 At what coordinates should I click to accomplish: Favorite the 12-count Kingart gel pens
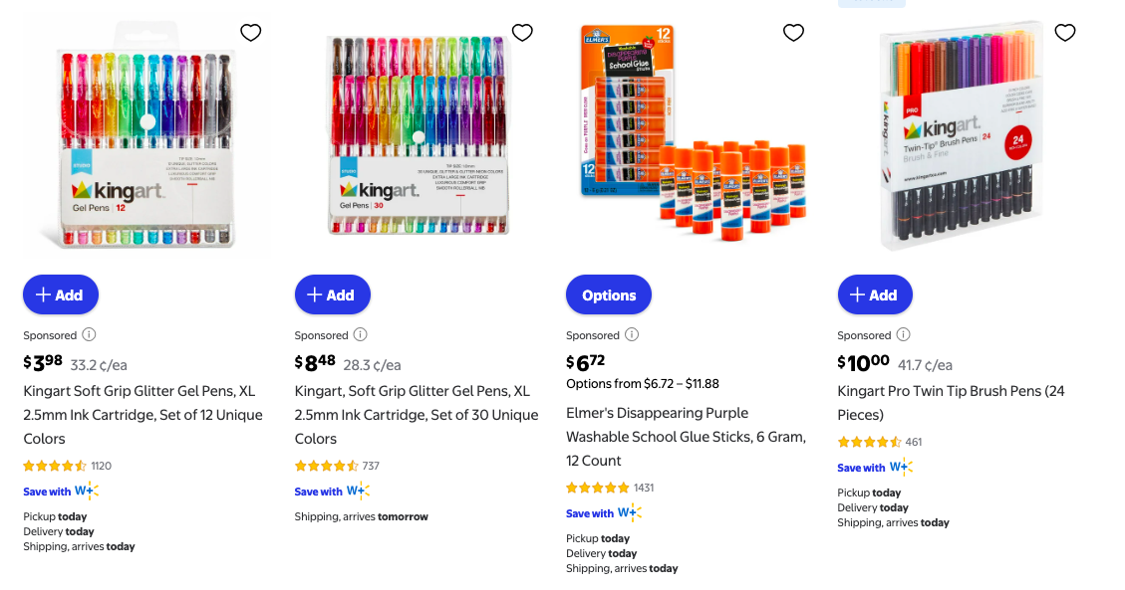[251, 33]
